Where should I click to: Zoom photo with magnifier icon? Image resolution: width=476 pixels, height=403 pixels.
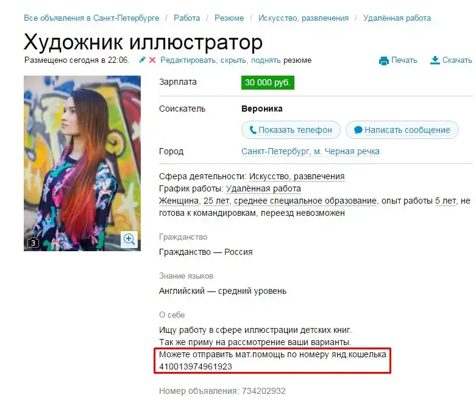[129, 240]
